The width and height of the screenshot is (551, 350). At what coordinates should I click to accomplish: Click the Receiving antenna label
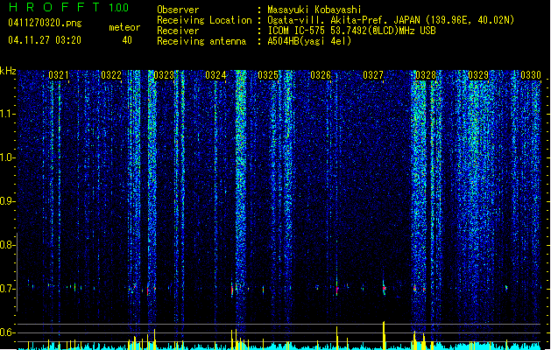[x=201, y=41]
